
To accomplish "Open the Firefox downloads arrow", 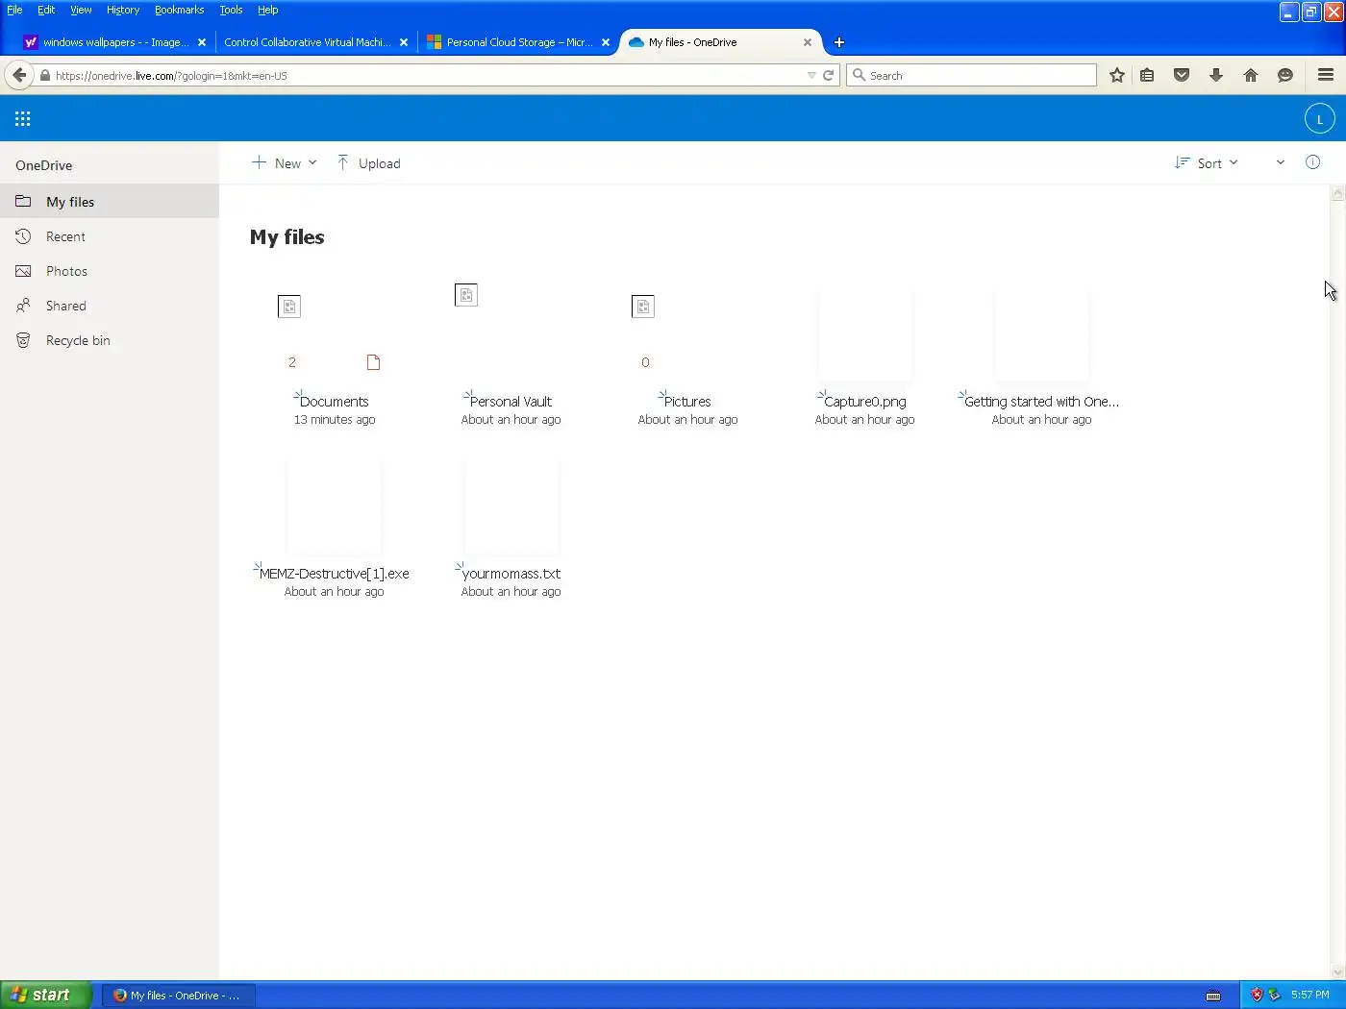I will click(1216, 75).
